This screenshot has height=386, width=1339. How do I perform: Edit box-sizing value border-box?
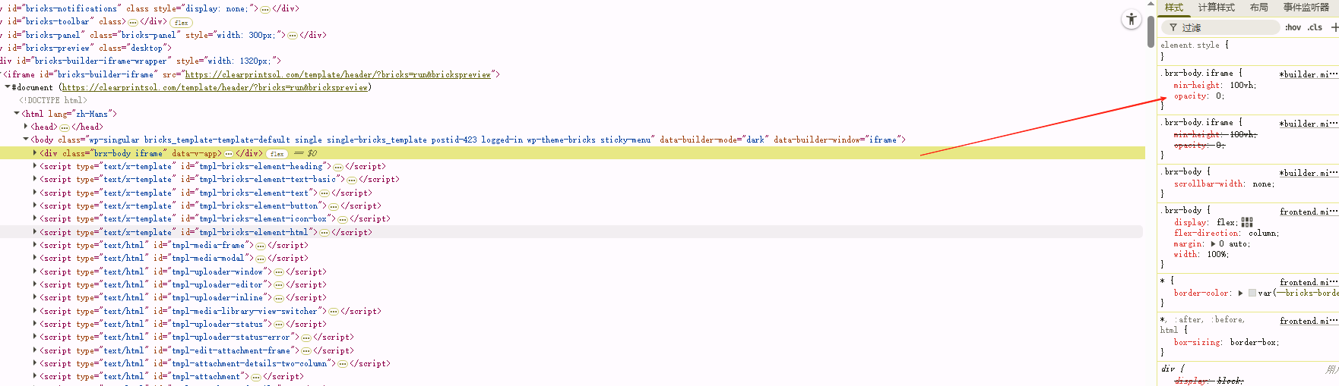pyautogui.click(x=1254, y=343)
